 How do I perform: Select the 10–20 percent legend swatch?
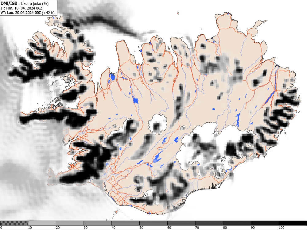click(42, 223)
